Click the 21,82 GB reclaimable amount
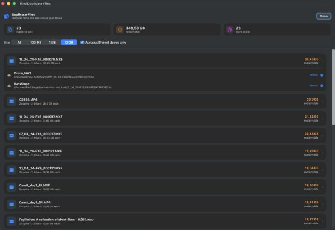This screenshot has height=230, width=335. point(311,116)
